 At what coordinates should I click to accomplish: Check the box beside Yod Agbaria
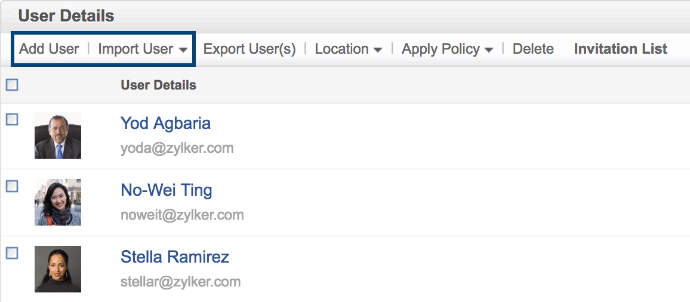point(12,119)
